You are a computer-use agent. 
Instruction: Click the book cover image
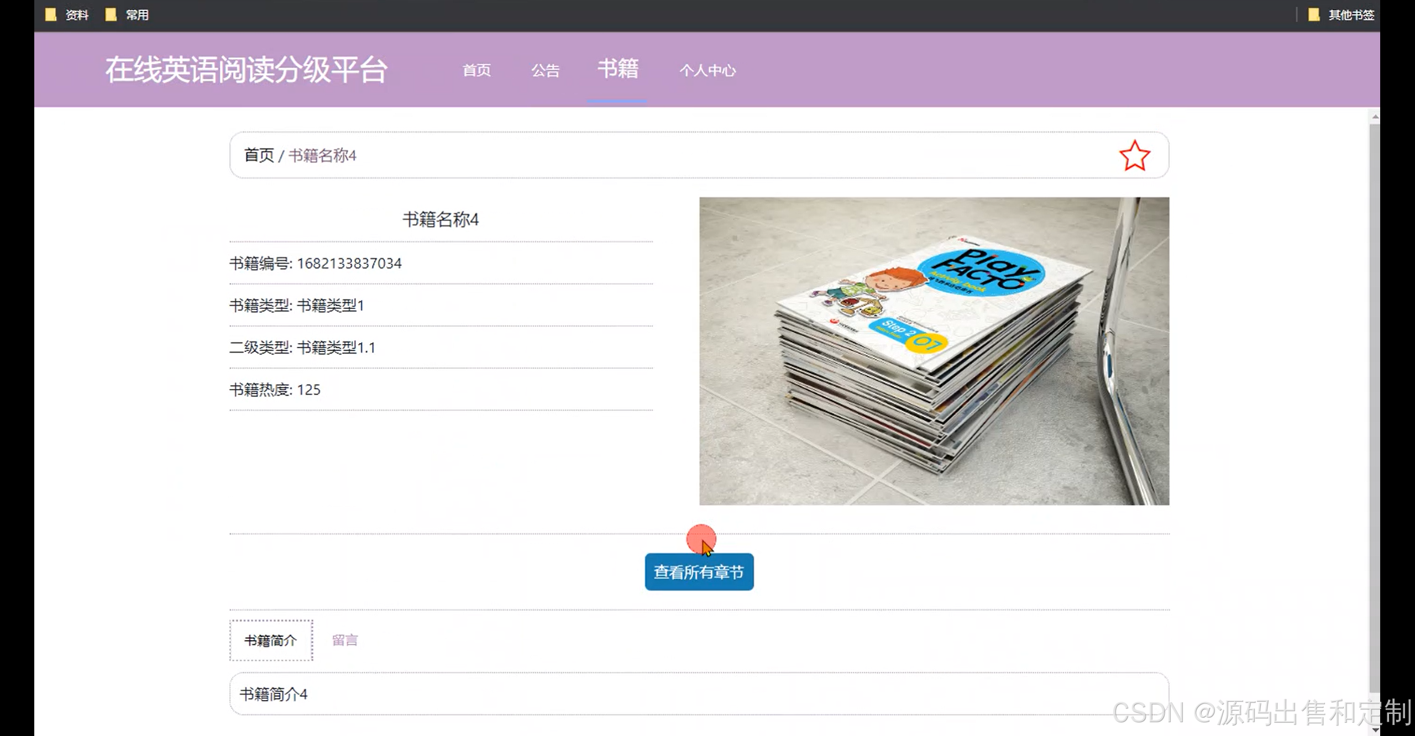(x=934, y=351)
